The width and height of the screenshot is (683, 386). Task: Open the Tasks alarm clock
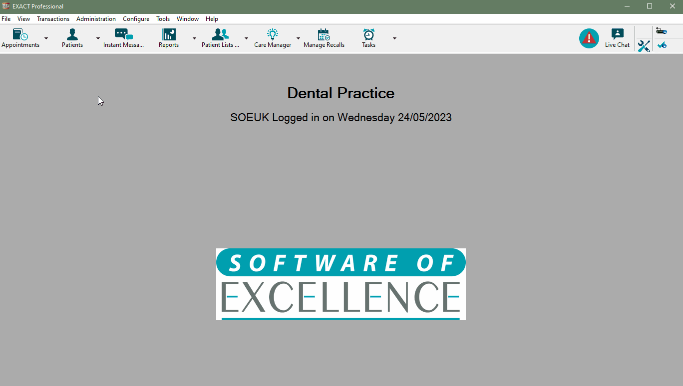tap(369, 38)
